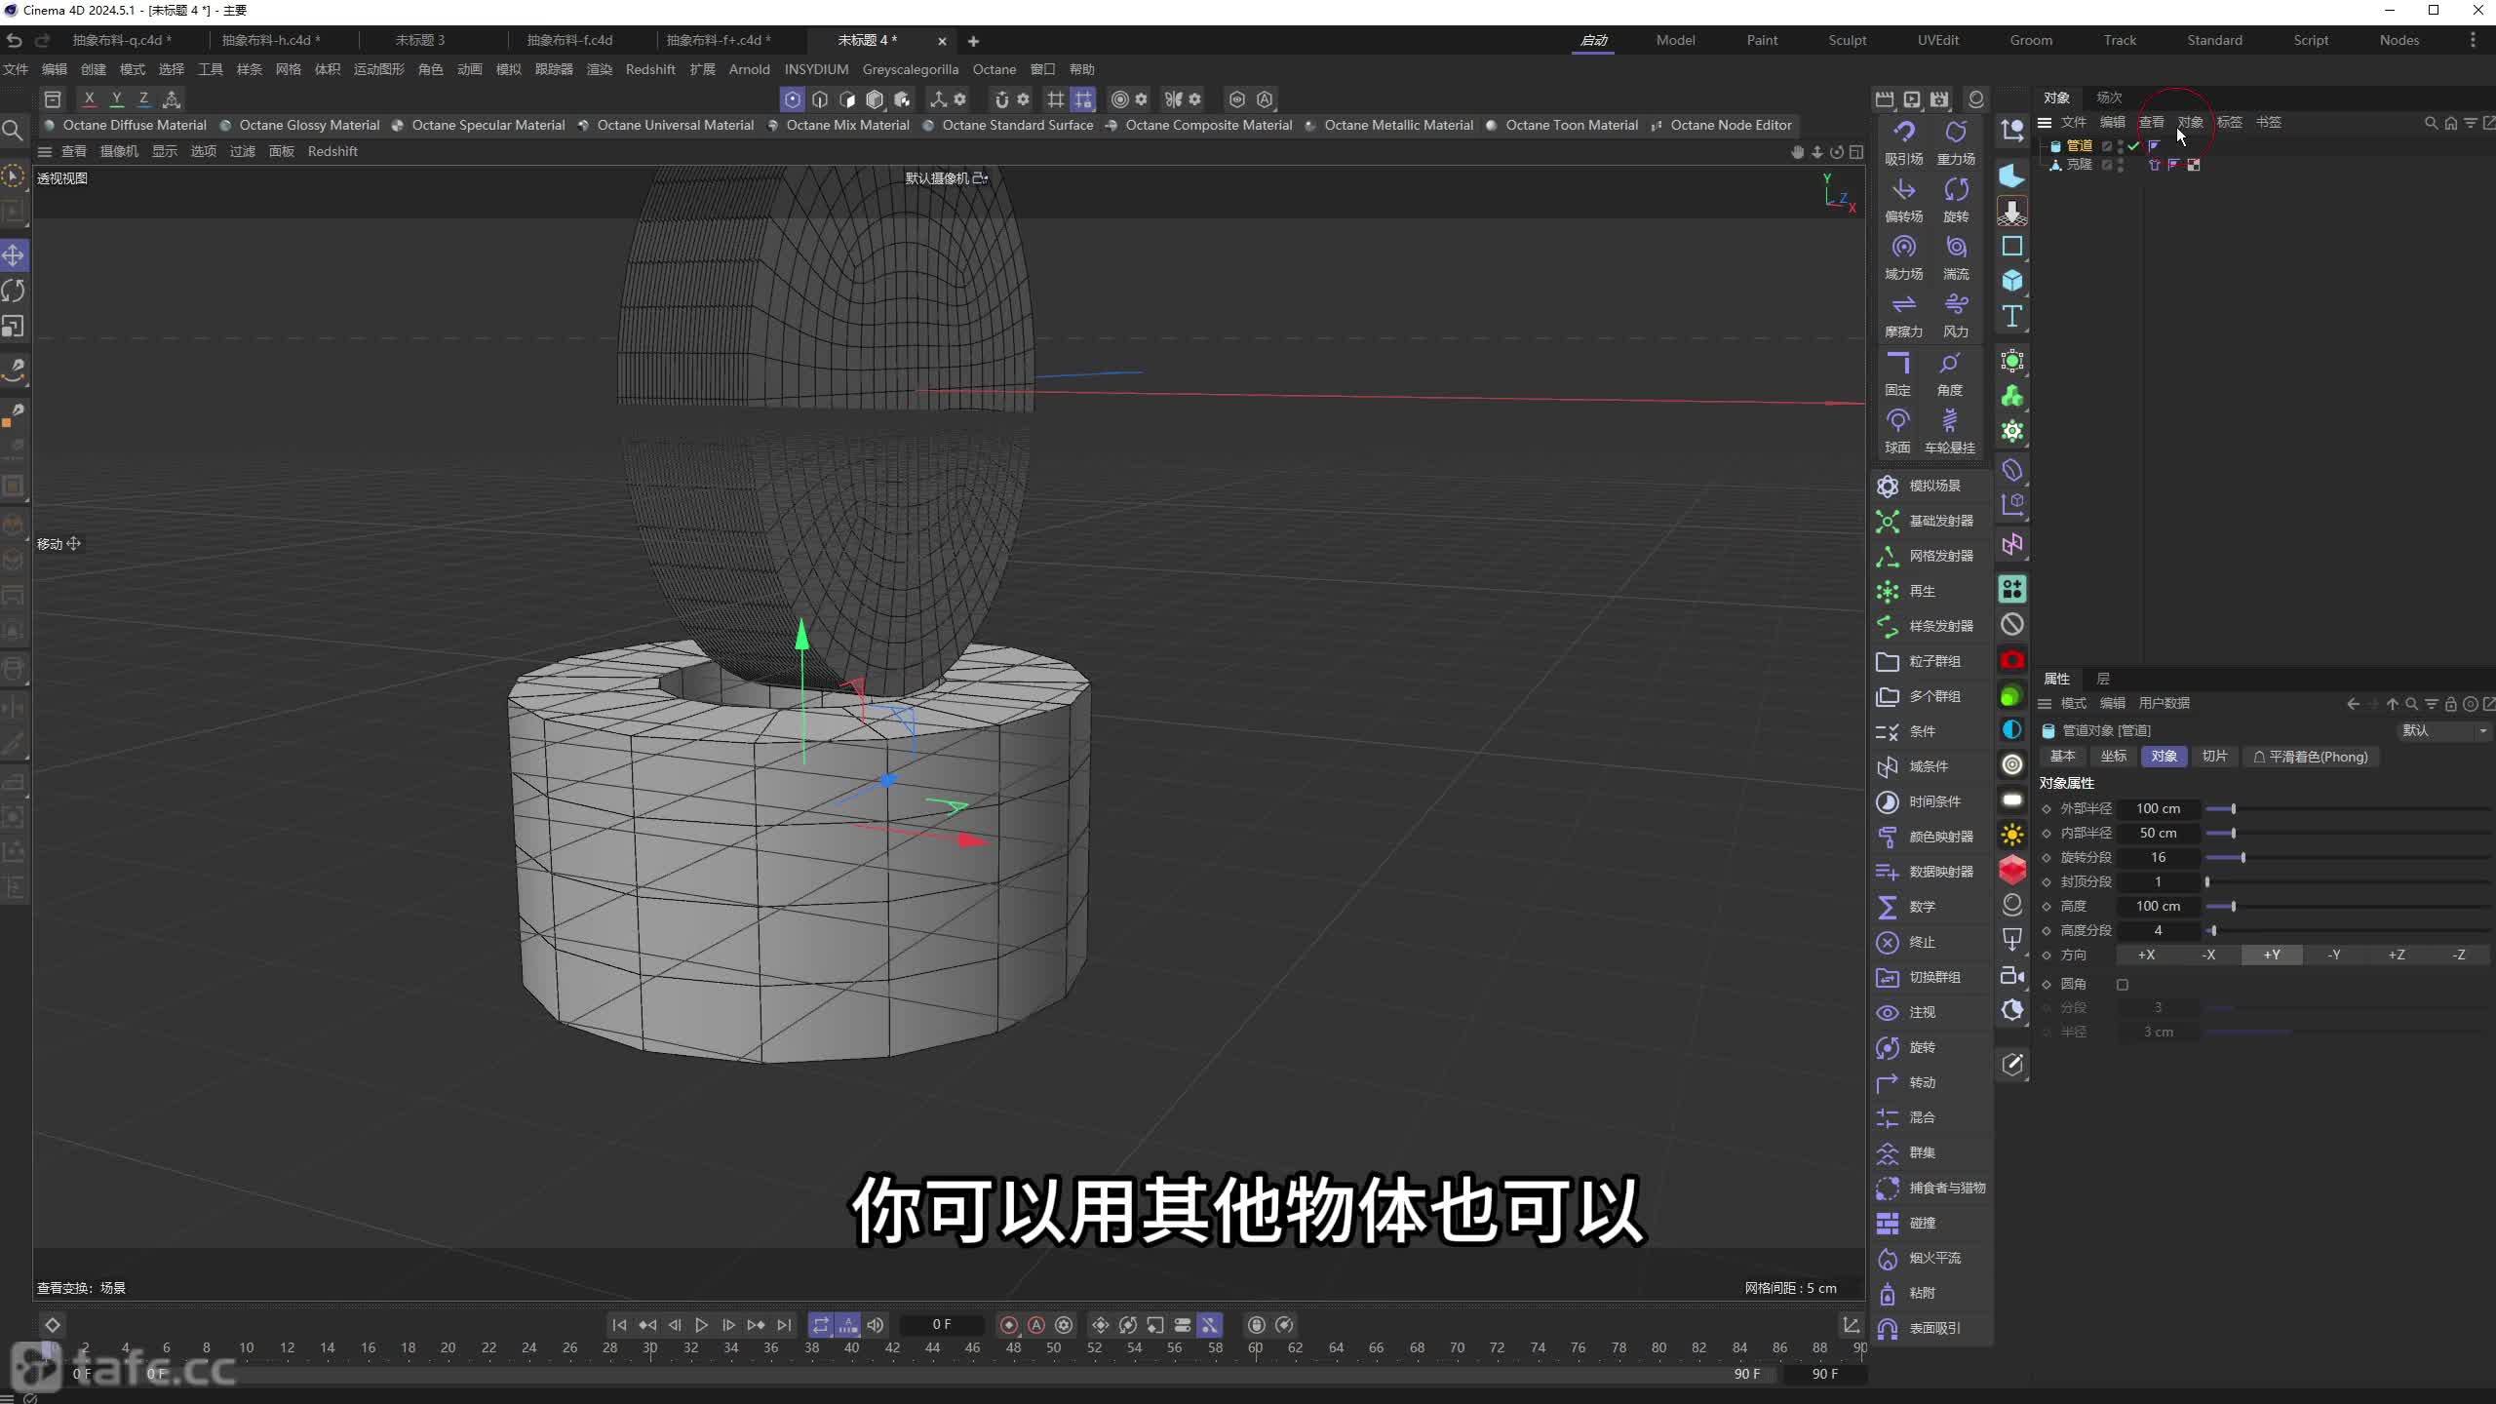Adjust the 高度 height slider
2496x1404 pixels.
click(2348, 907)
